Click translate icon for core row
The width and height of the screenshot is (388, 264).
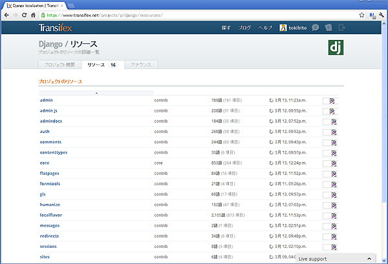[334, 164]
